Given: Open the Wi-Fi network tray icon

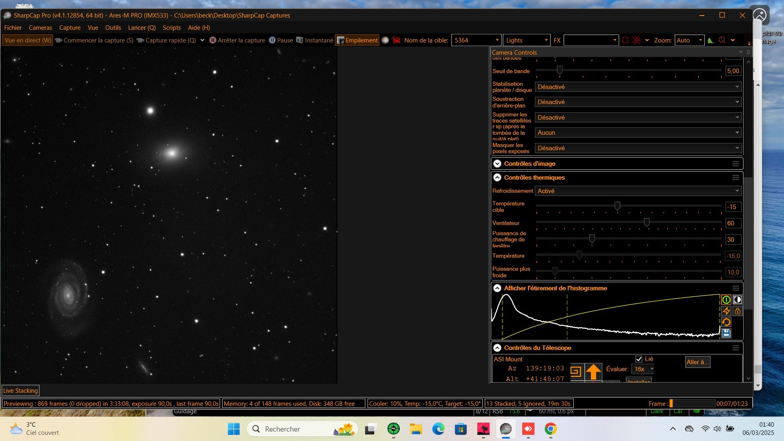Looking at the screenshot, I should [705, 429].
